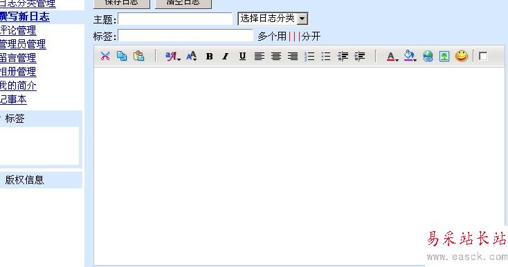Toggle underline formatting
Screen dimensions: 508x267
(242, 56)
